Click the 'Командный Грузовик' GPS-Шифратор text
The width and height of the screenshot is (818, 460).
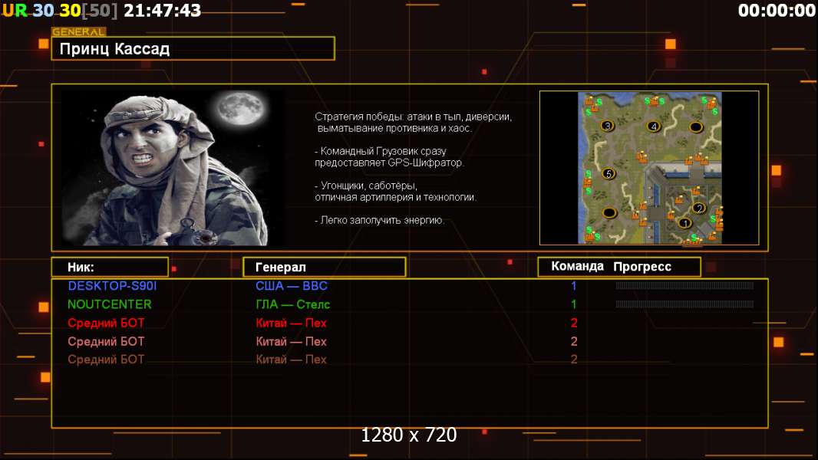point(389,157)
